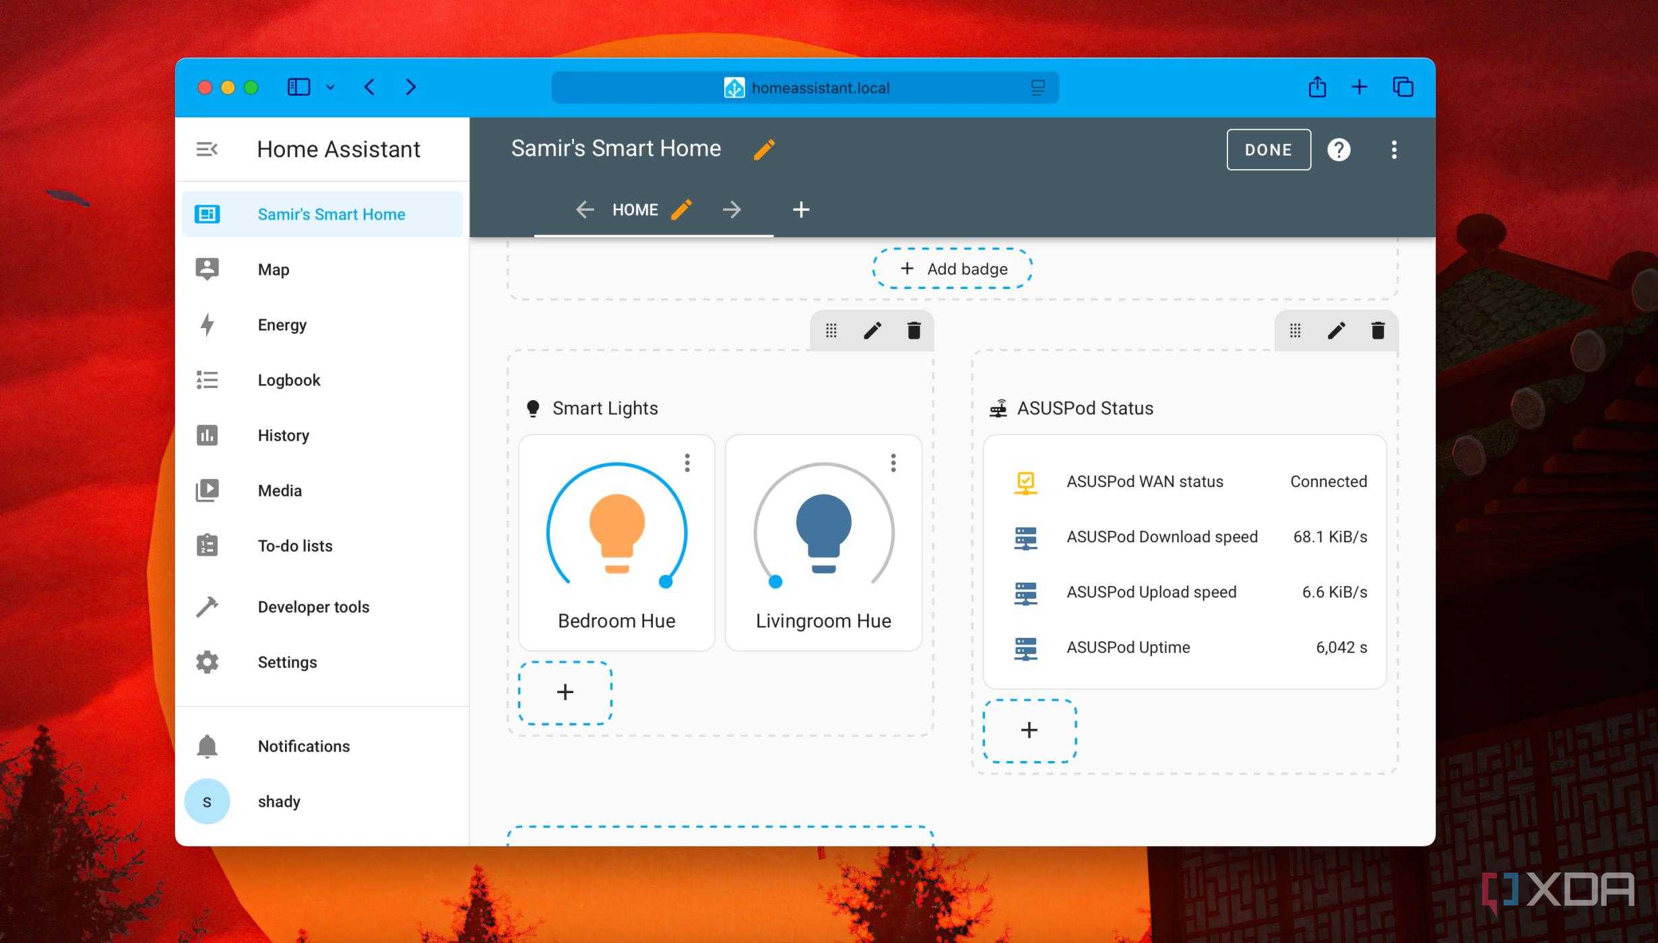Edit the Samir's Smart Home dashboard title
This screenshot has width=1658, height=943.
764,149
